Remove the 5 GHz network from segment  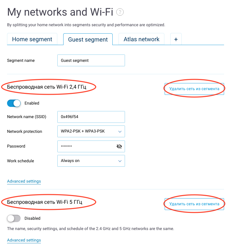(194, 204)
